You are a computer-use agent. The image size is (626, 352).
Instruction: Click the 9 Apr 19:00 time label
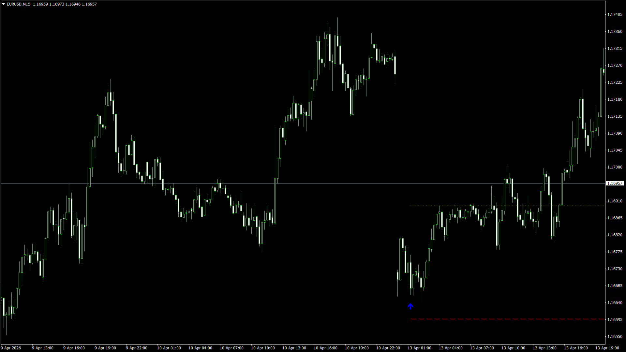(105, 348)
